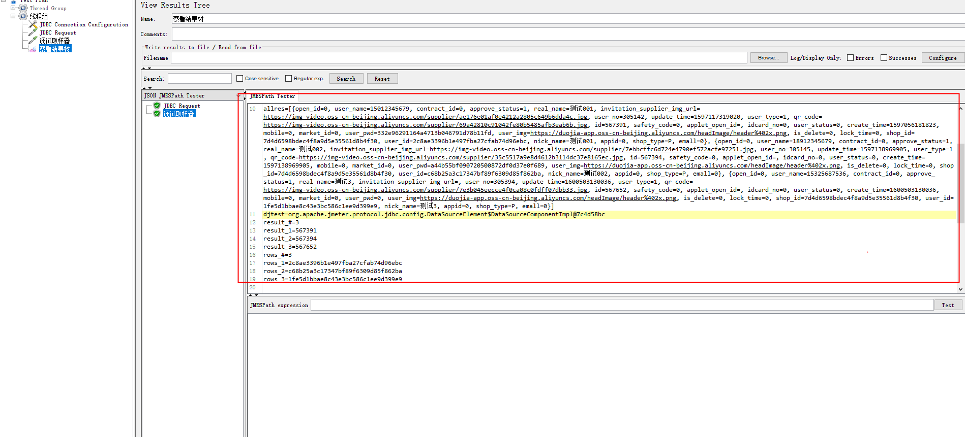Click the rows_2=c68b25a3c17347bf89f6309d85f862ba line
This screenshot has width=965, height=437.
(333, 271)
